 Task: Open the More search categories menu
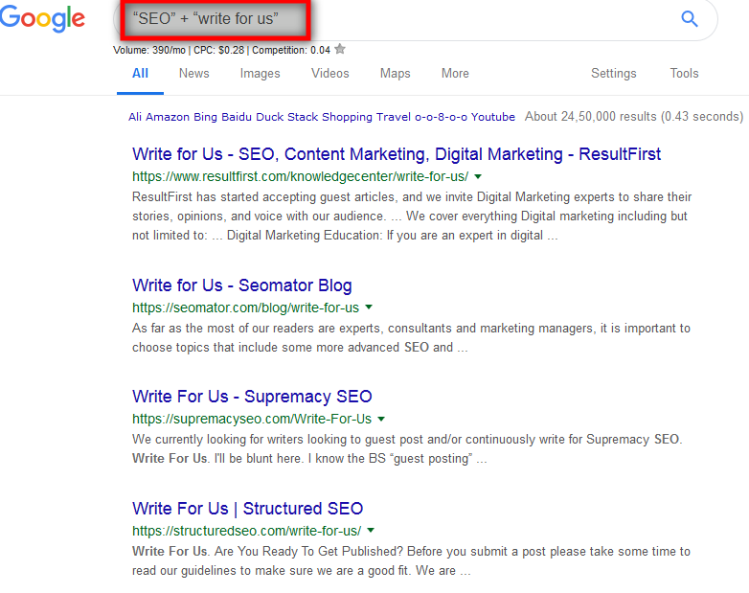point(455,73)
